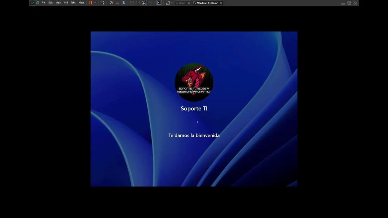
Task: Suspend the virtual machine
Action: tap(90, 3)
